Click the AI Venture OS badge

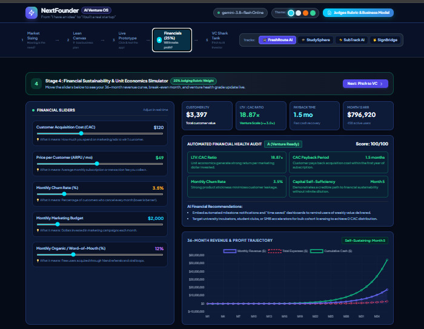pos(96,10)
